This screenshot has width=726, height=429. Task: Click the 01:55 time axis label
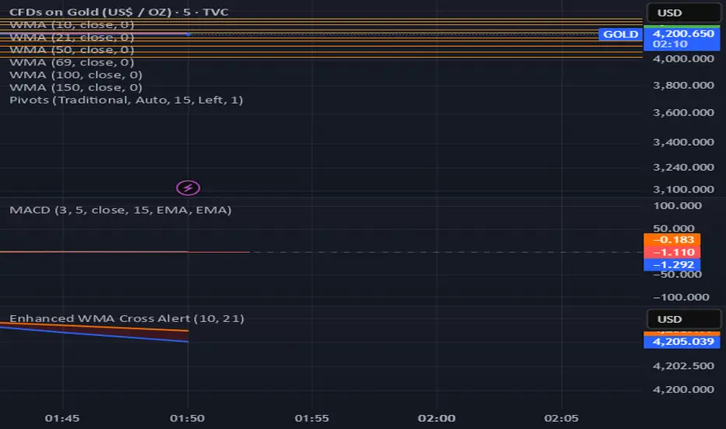click(312, 418)
